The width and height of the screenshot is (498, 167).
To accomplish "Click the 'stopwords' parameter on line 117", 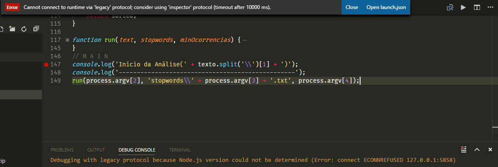I will click(157, 40).
